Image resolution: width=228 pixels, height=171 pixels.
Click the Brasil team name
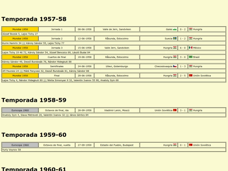196,57
